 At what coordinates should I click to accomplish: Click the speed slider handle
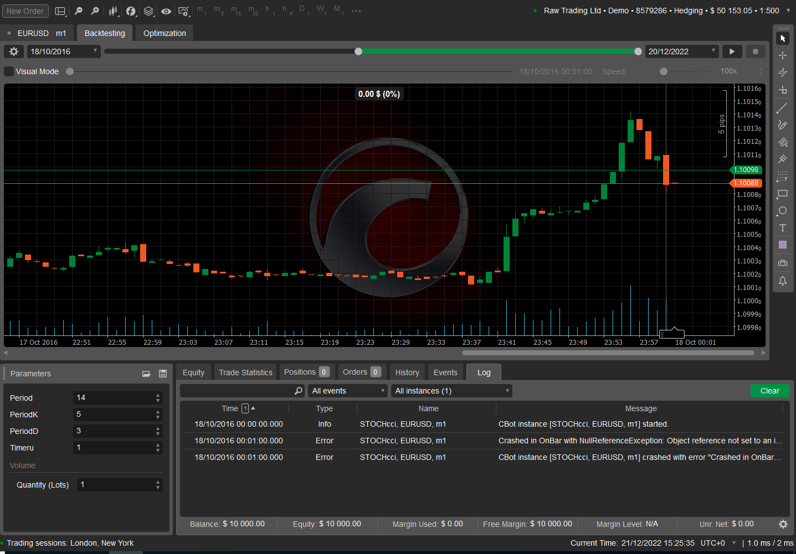664,71
